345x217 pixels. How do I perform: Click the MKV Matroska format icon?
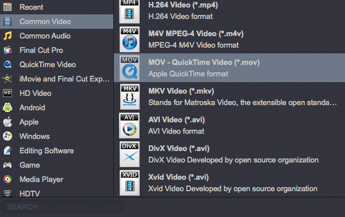click(x=129, y=96)
